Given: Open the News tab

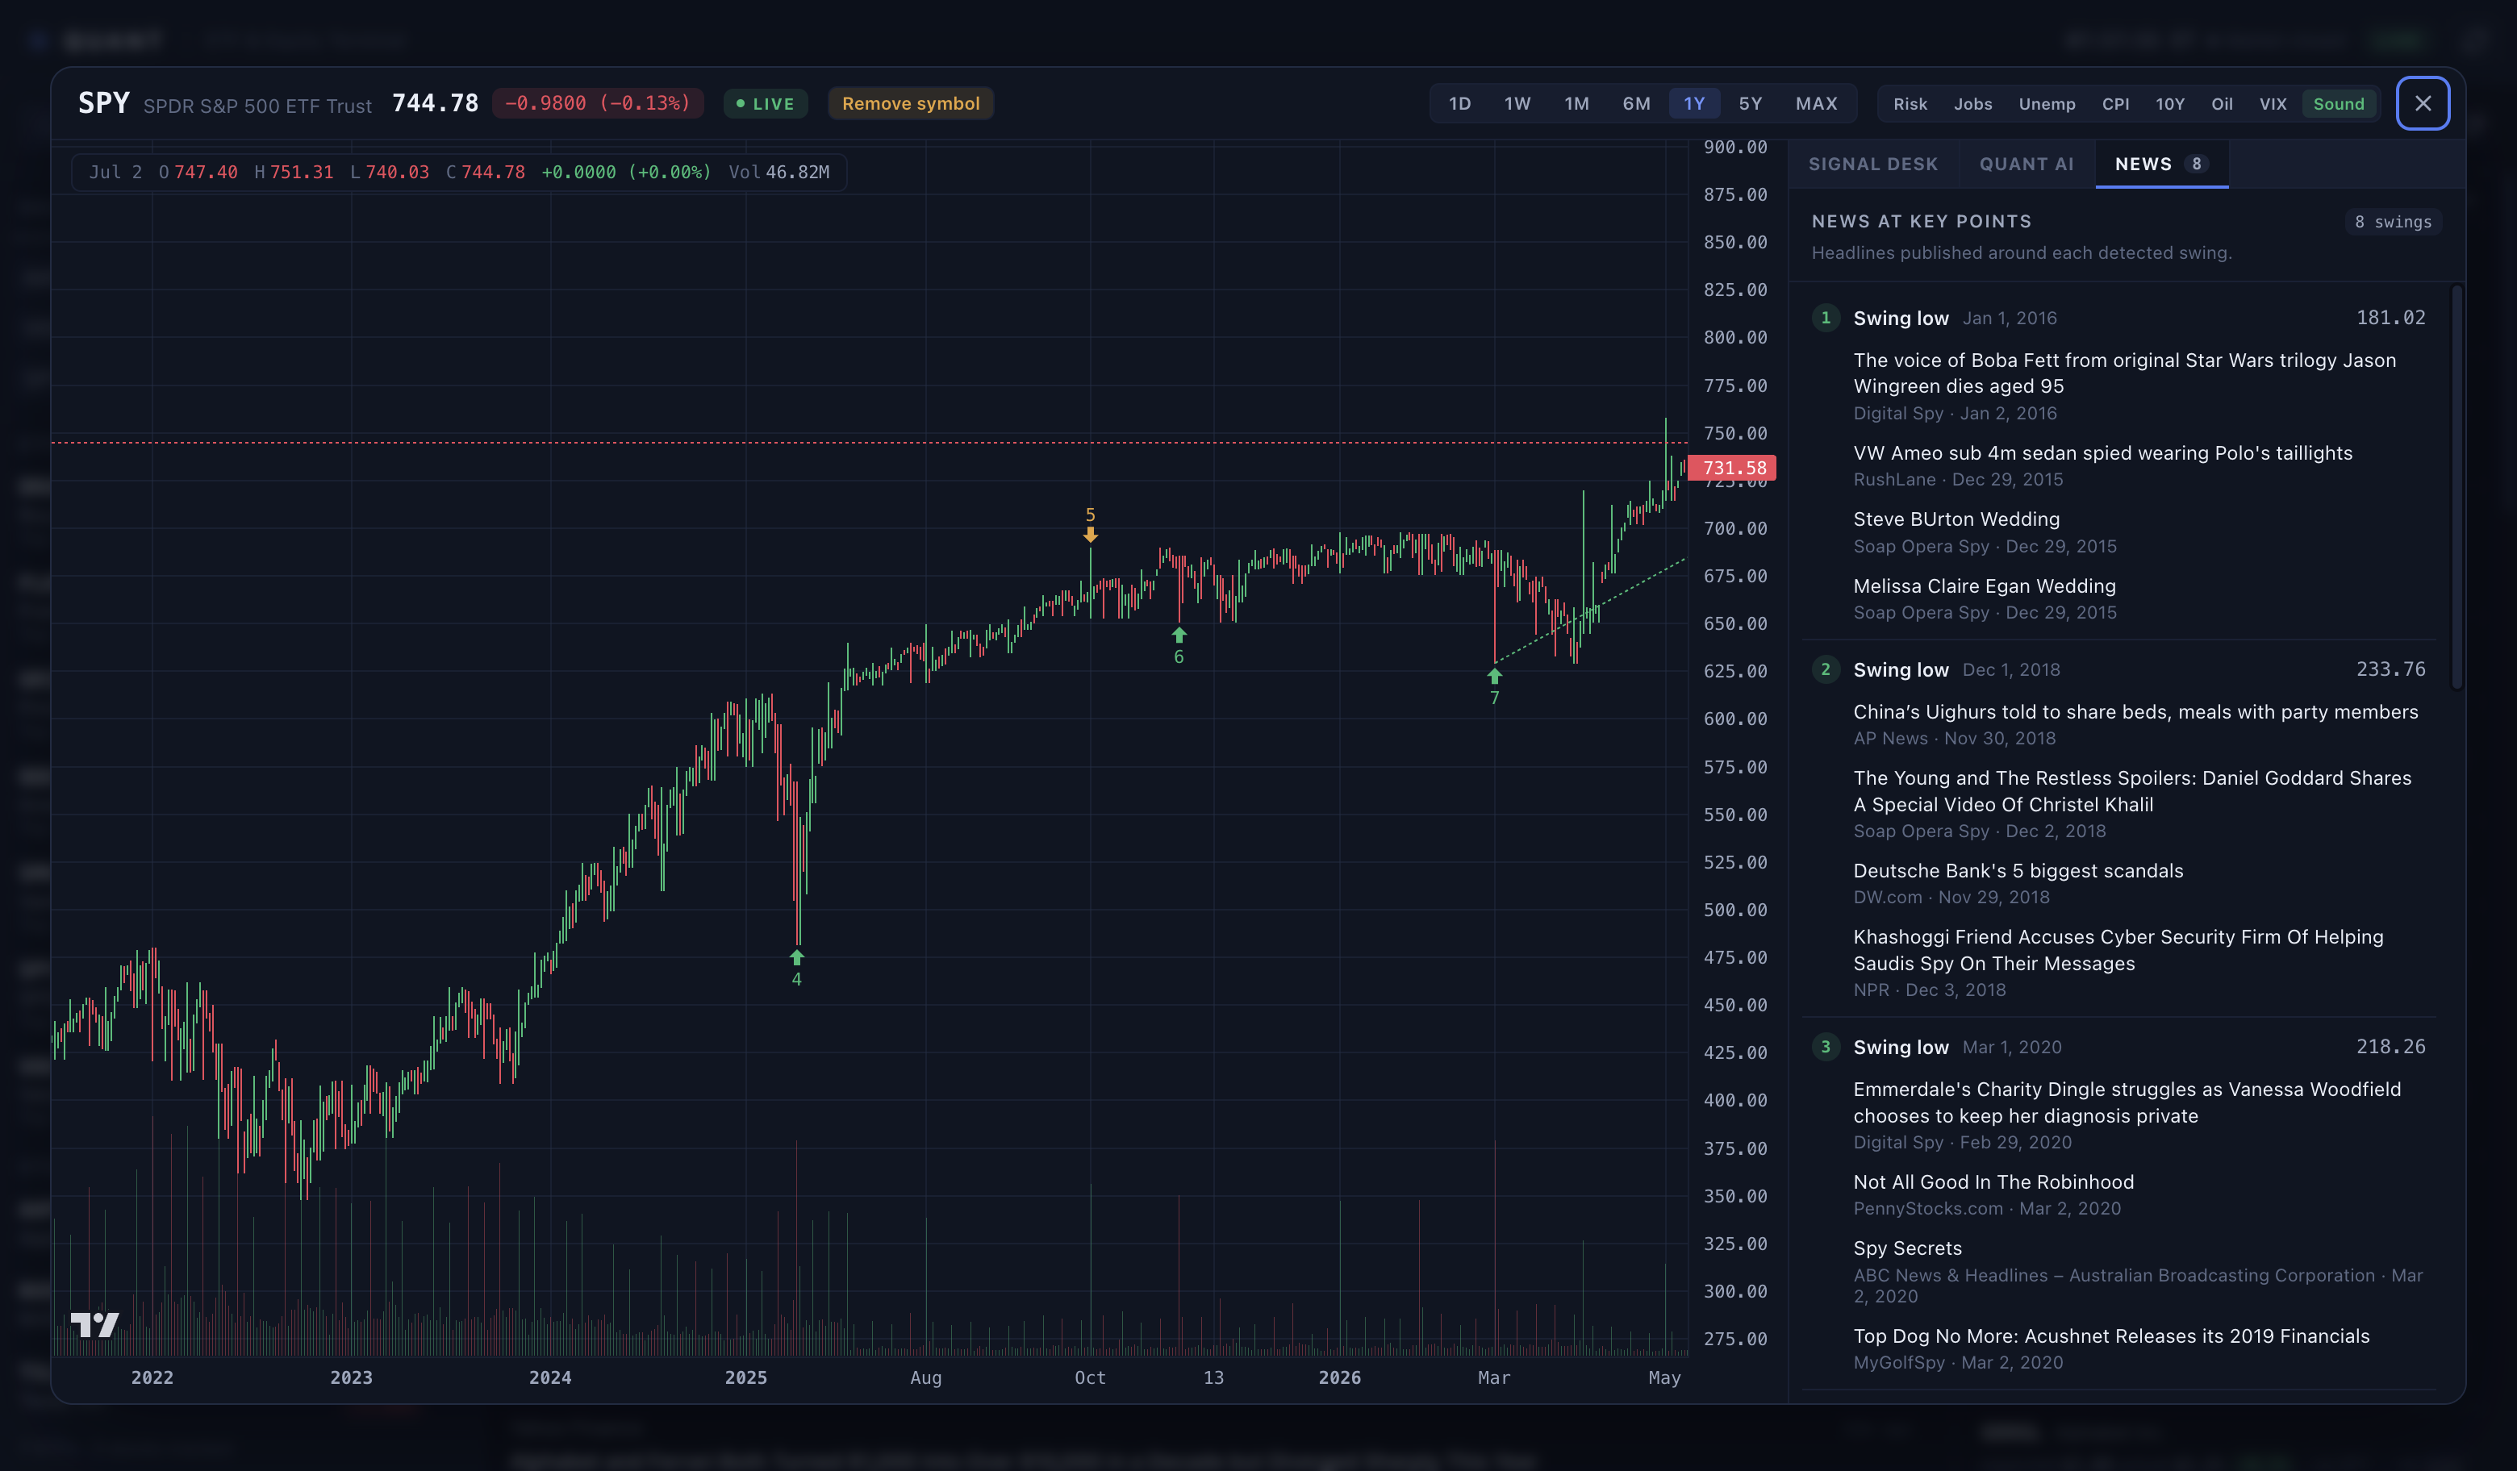Looking at the screenshot, I should click(2161, 164).
